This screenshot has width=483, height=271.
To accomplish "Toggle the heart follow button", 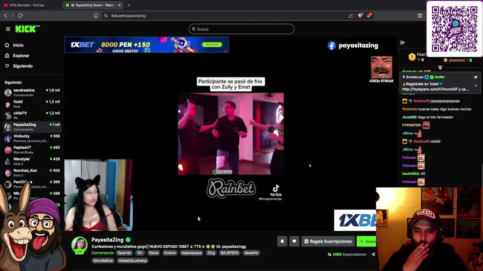I will tap(294, 242).
